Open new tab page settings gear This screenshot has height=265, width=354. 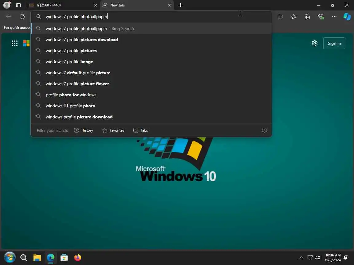click(314, 43)
